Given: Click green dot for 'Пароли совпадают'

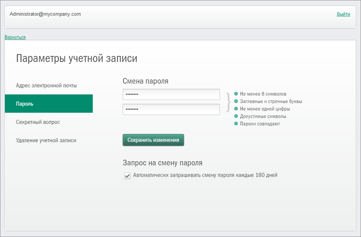Looking at the screenshot, I should (236, 124).
